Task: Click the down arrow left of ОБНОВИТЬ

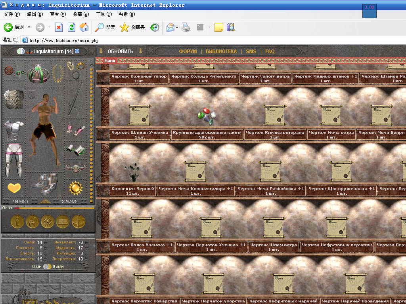Action: tap(101, 51)
